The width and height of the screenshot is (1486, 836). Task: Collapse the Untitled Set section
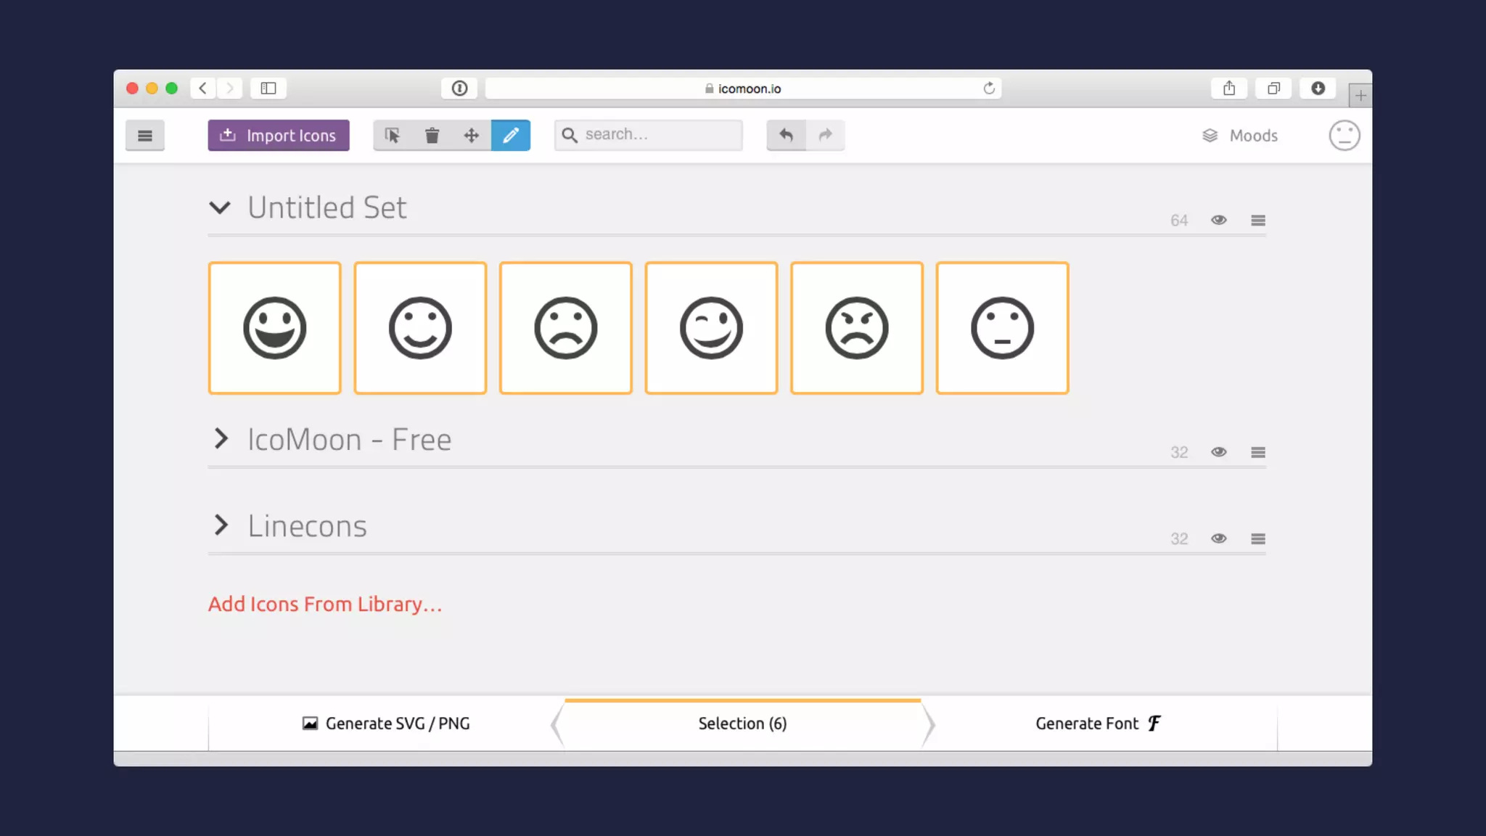220,208
